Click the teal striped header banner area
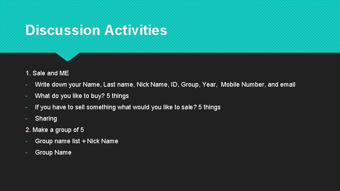Image resolution: width=340 pixels, height=191 pixels. pyautogui.click(x=170, y=26)
